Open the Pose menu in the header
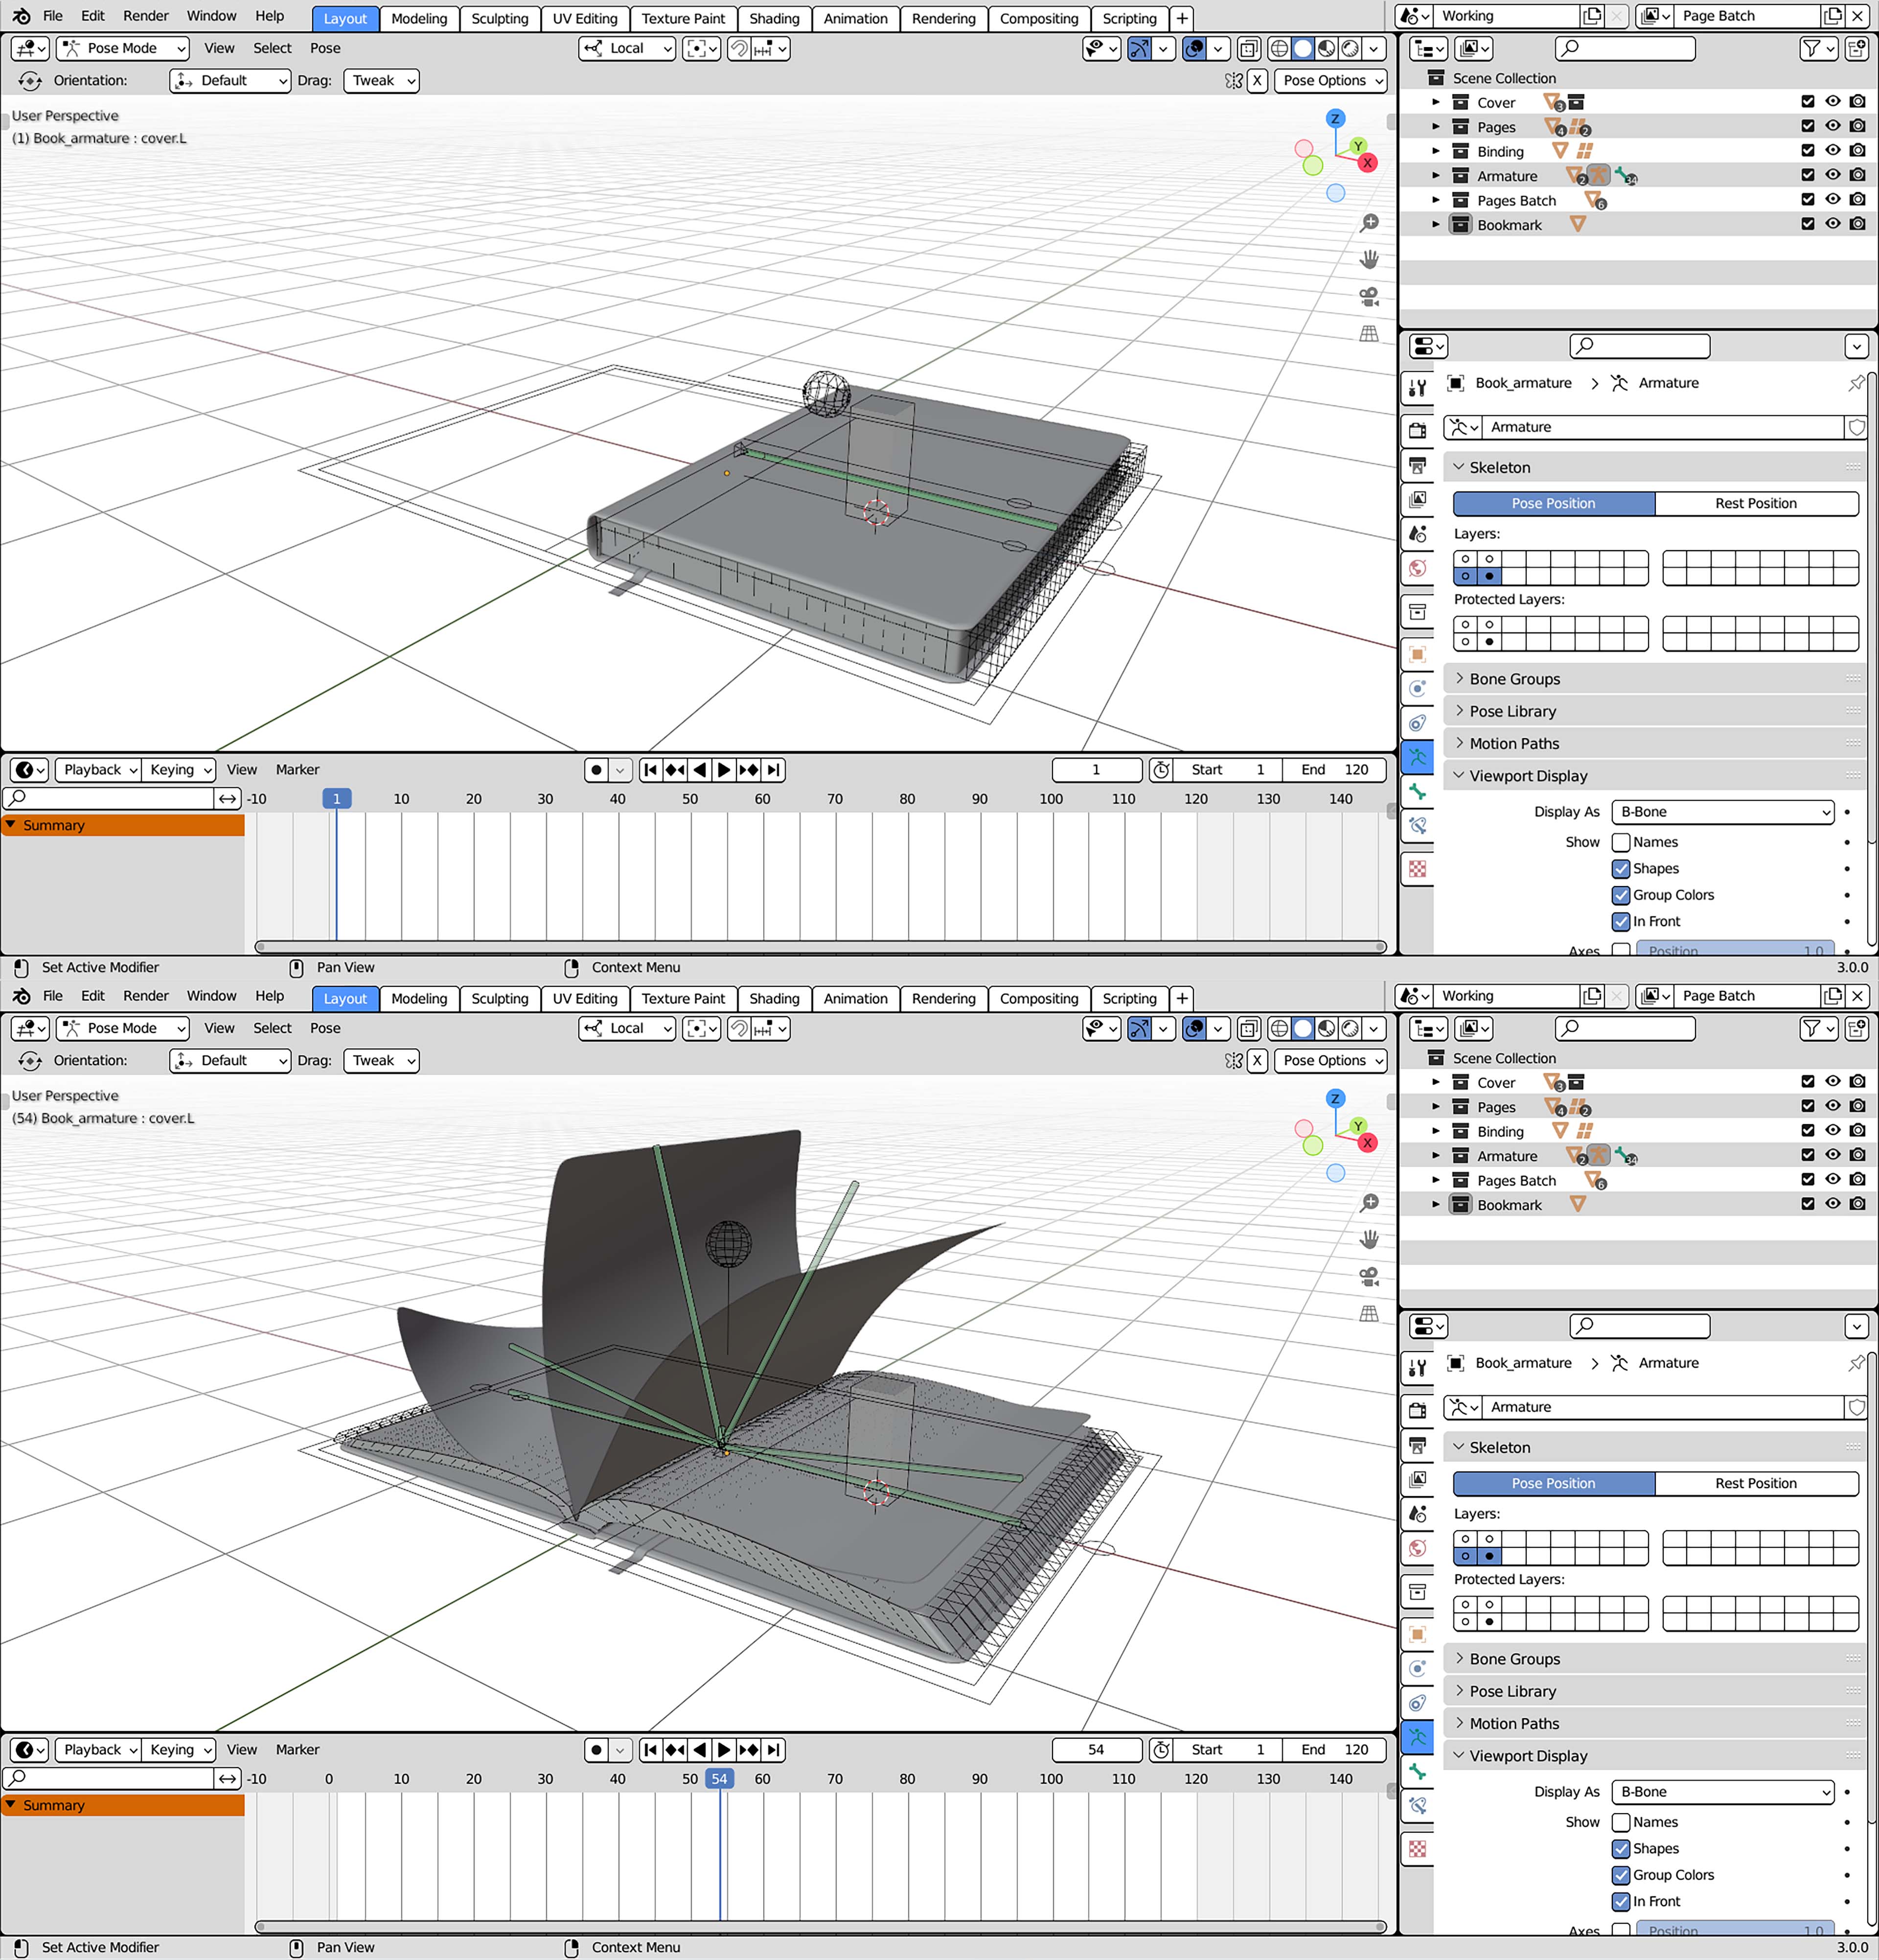The height and width of the screenshot is (1960, 1879). [x=325, y=48]
